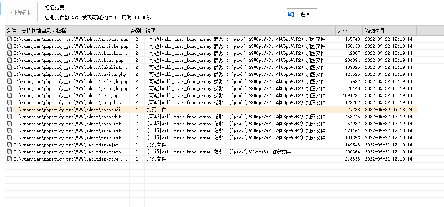Click the size value 1591294

click(x=352, y=96)
